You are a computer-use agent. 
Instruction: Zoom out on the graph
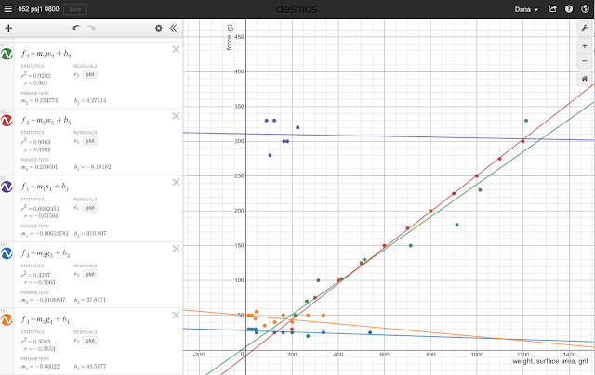pyautogui.click(x=585, y=60)
